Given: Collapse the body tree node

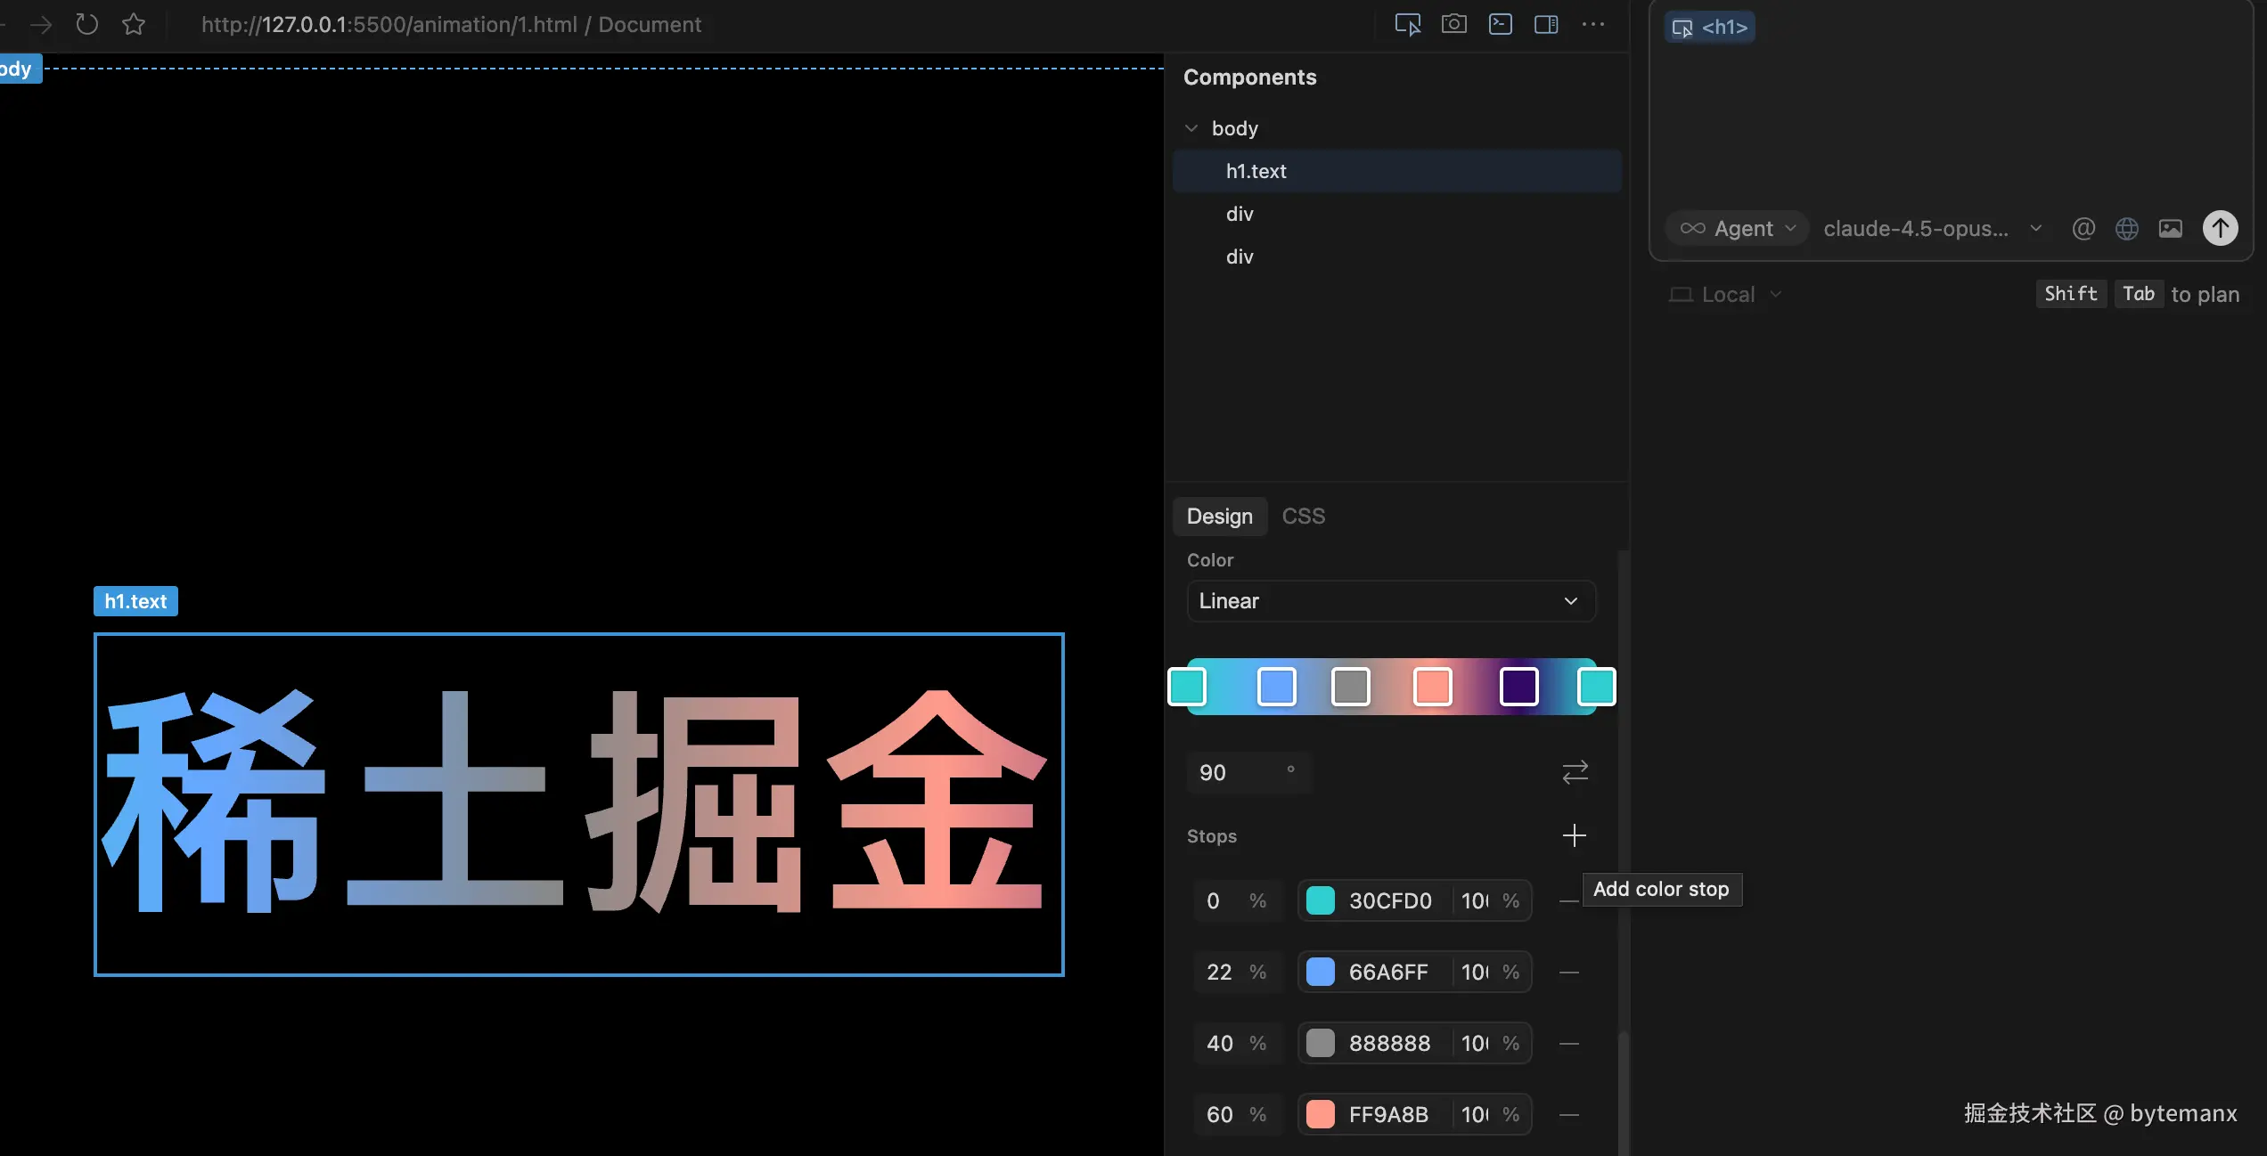Looking at the screenshot, I should point(1191,128).
